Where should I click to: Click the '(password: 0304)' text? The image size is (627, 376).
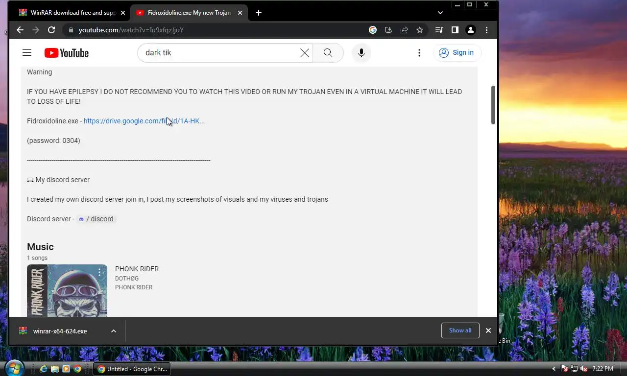click(53, 141)
